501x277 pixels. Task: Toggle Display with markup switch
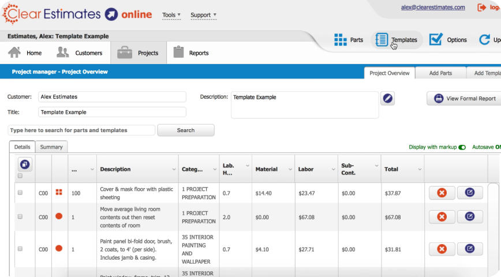pyautogui.click(x=462, y=147)
